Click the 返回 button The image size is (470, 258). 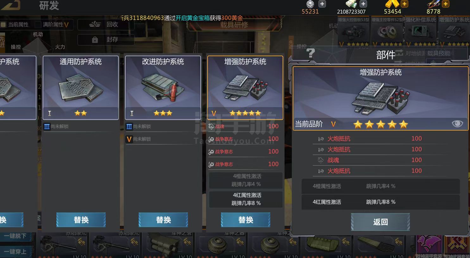click(x=380, y=222)
